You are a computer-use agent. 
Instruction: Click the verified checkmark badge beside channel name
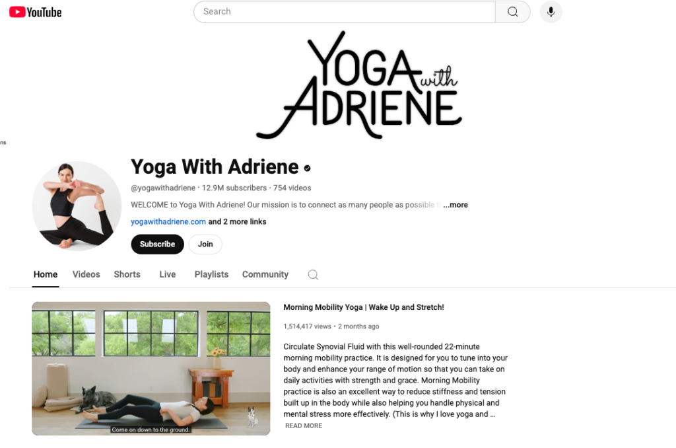click(x=307, y=168)
